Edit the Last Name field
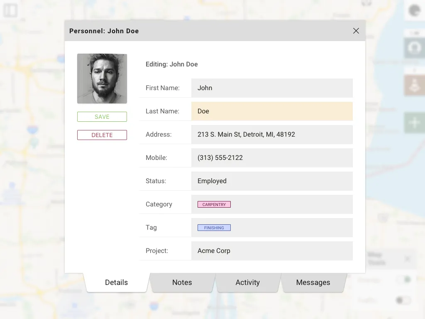Image resolution: width=425 pixels, height=319 pixels. (x=272, y=111)
